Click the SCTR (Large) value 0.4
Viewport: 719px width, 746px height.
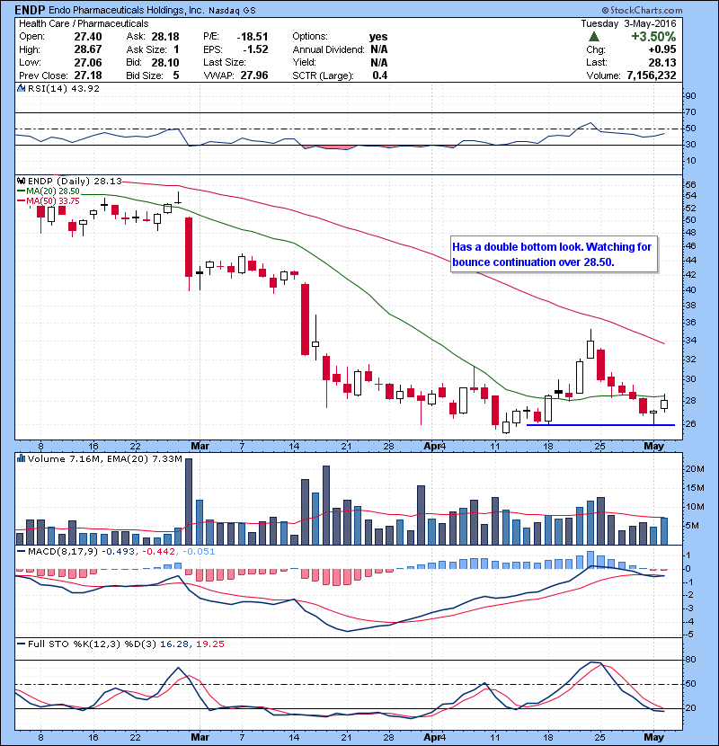(380, 75)
